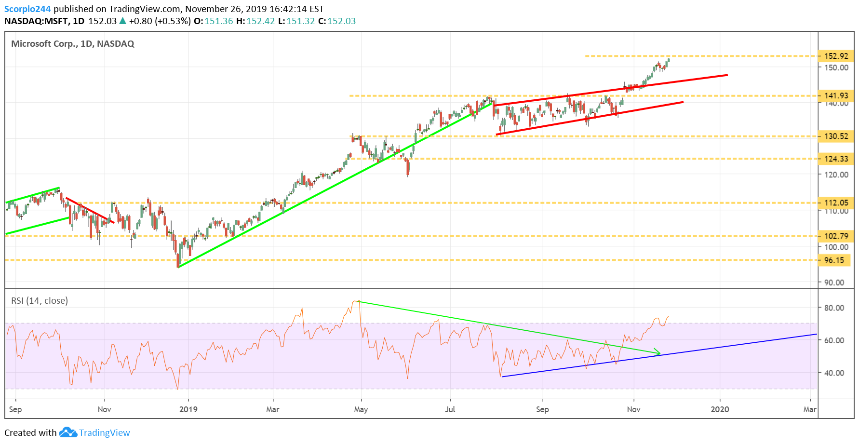Open the TradingView link in footer

[x=105, y=433]
